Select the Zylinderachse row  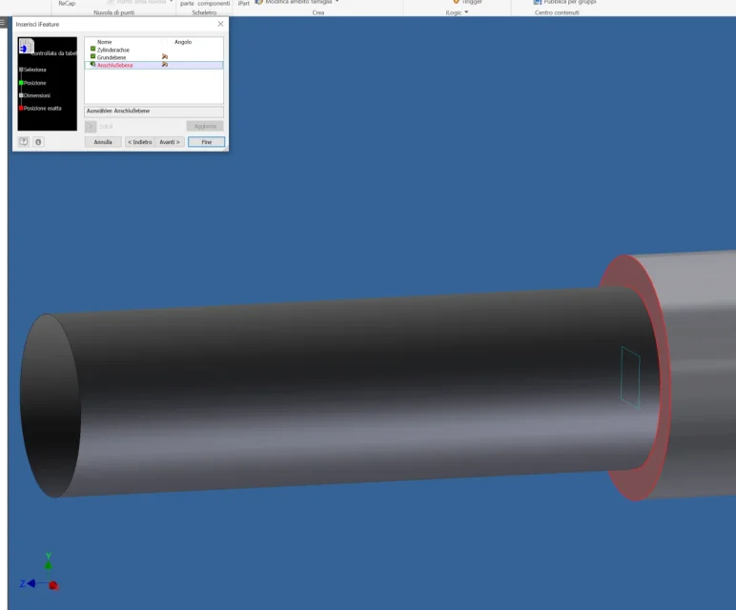coord(153,50)
